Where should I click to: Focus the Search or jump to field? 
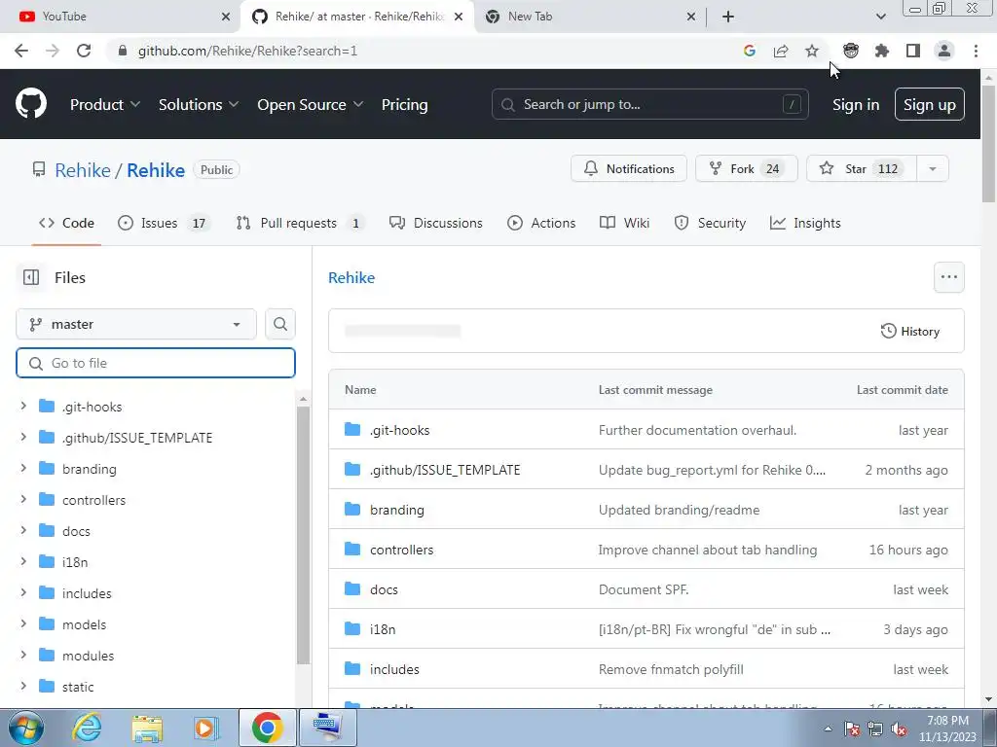[x=649, y=105]
